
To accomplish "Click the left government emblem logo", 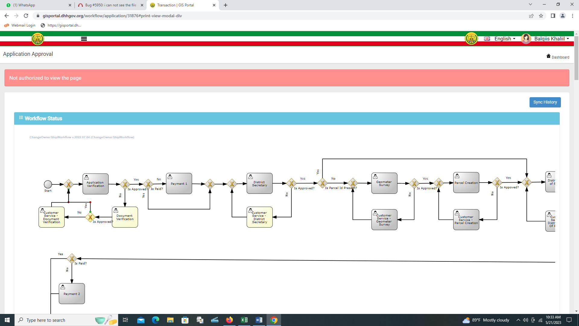I will click(x=38, y=39).
